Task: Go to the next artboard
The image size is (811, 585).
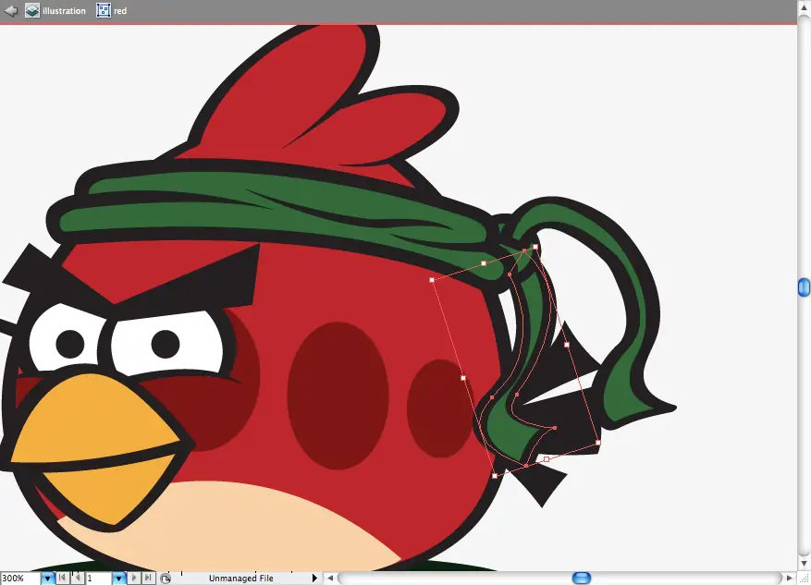Action: (134, 578)
